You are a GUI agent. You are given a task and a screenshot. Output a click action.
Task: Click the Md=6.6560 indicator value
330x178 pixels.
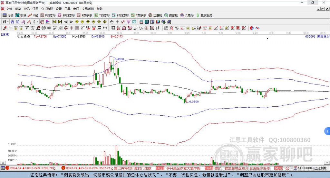coord(79,36)
